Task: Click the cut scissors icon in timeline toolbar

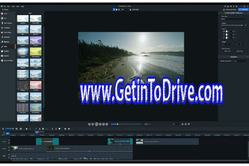Action: (39, 129)
